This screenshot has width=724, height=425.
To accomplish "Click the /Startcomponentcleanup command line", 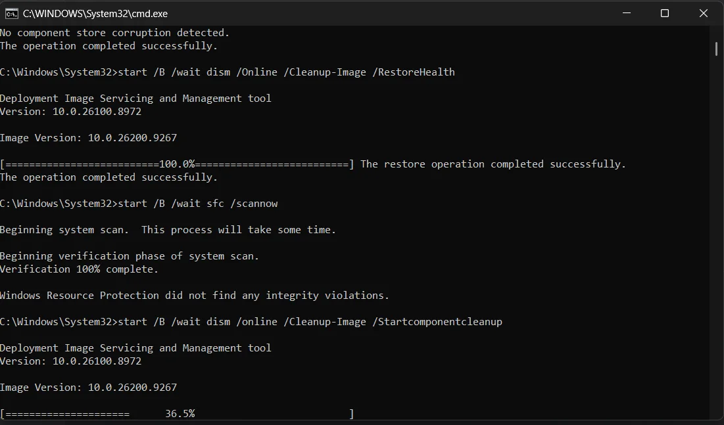I will (x=251, y=322).
